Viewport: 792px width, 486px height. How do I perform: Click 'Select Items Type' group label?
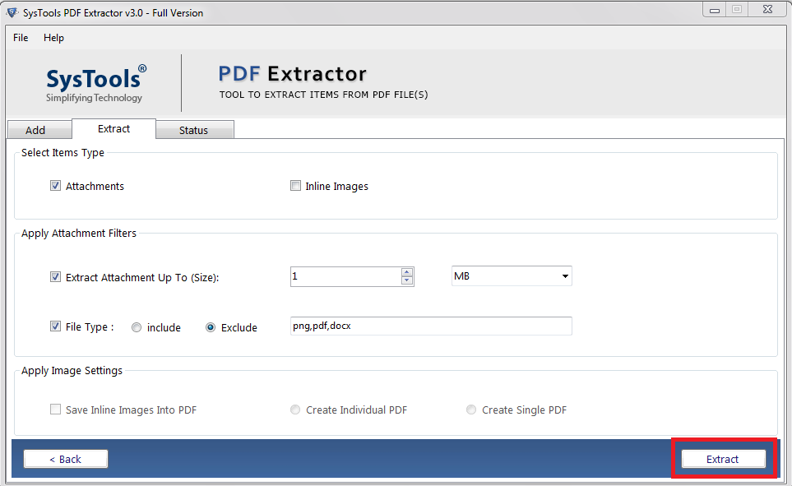[x=63, y=153]
